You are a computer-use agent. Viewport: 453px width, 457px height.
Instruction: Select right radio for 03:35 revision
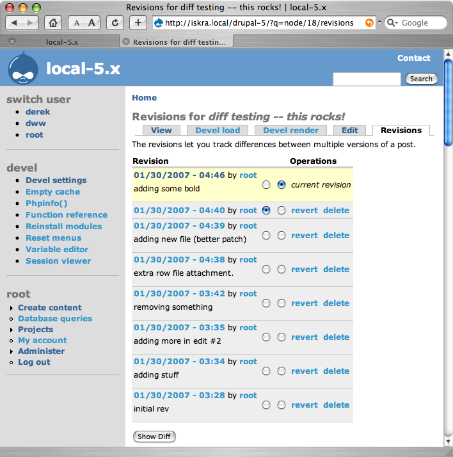tap(282, 337)
